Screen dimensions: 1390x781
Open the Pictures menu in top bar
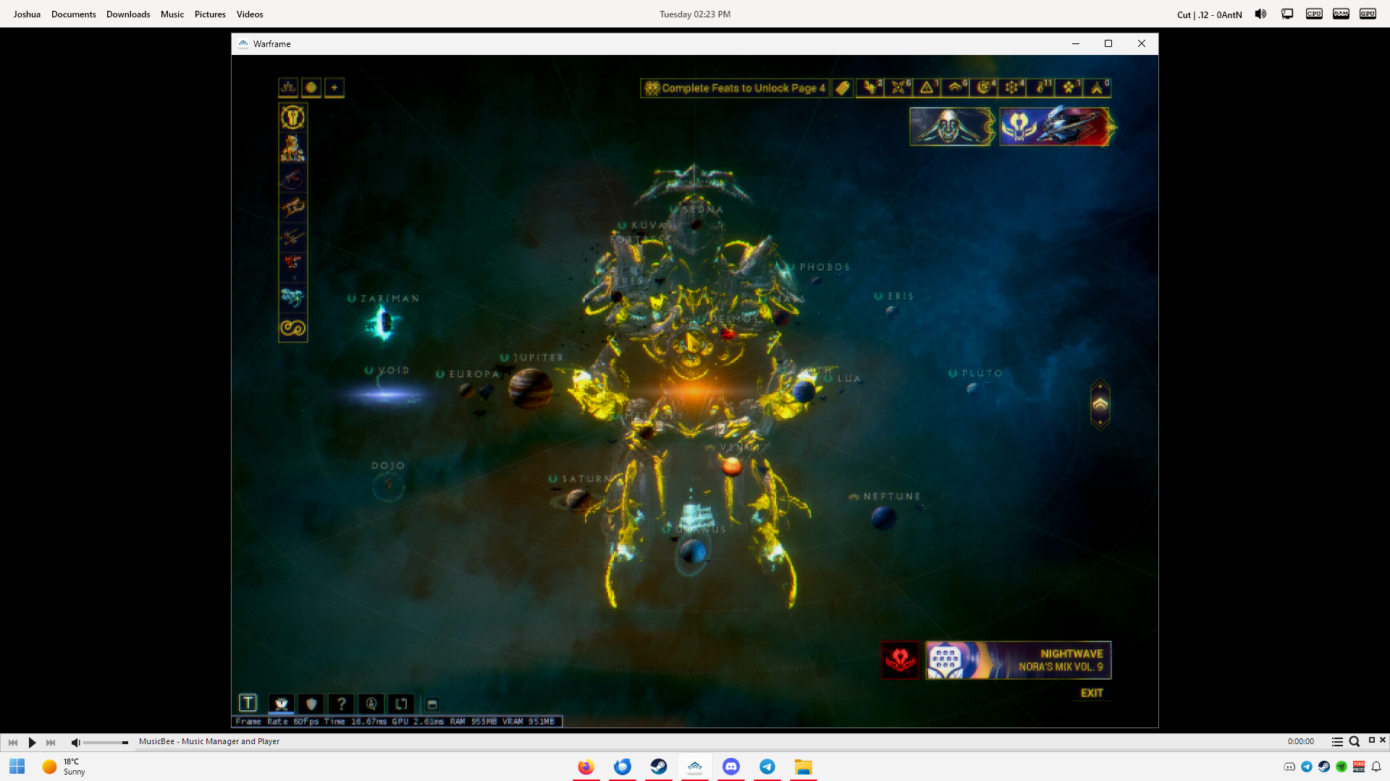[x=210, y=14]
